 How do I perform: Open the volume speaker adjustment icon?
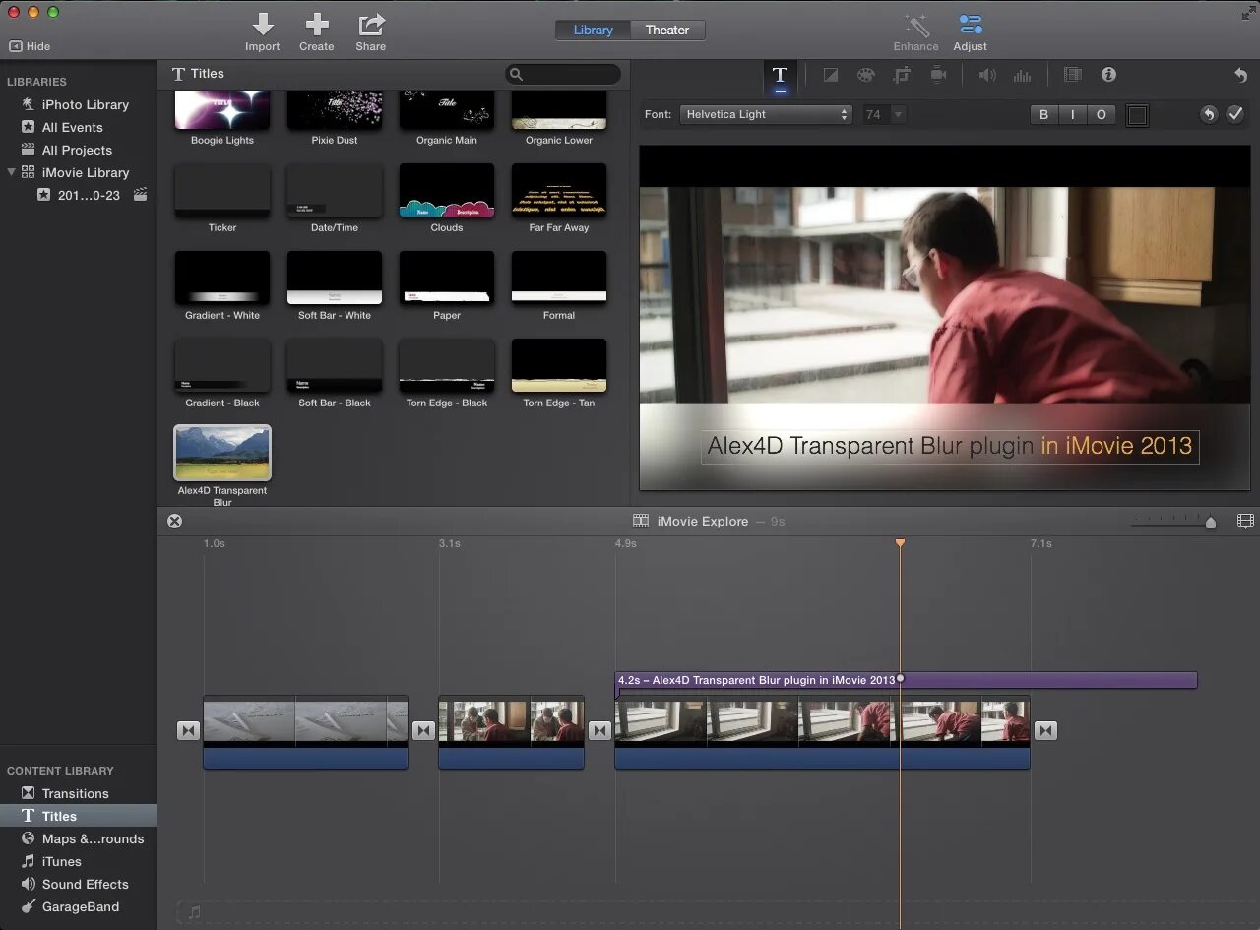(986, 75)
